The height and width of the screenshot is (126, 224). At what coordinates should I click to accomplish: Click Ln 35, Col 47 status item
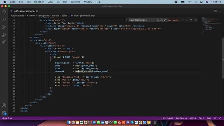[x=166, y=118]
